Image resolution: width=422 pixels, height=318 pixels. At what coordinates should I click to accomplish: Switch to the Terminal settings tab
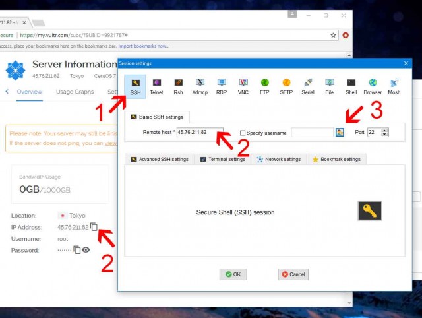[x=223, y=159]
